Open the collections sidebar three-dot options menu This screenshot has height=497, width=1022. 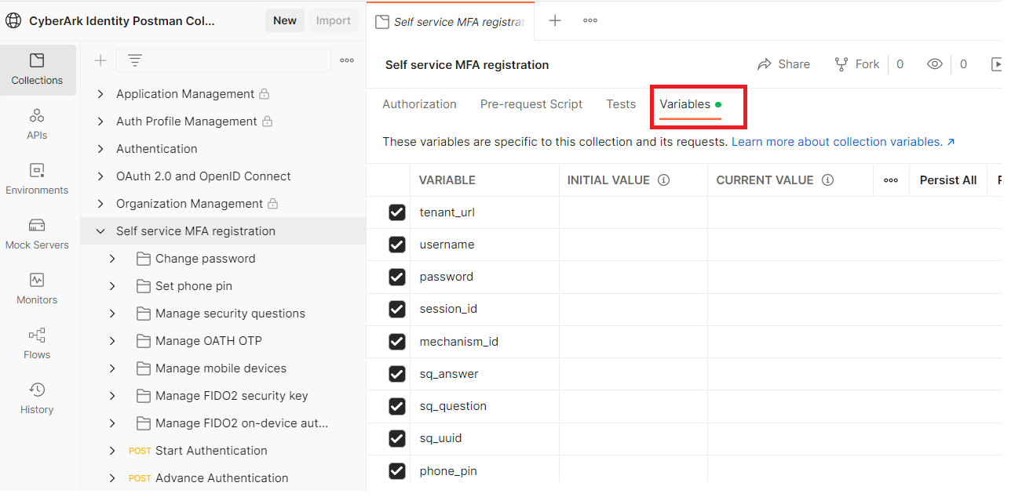[347, 60]
